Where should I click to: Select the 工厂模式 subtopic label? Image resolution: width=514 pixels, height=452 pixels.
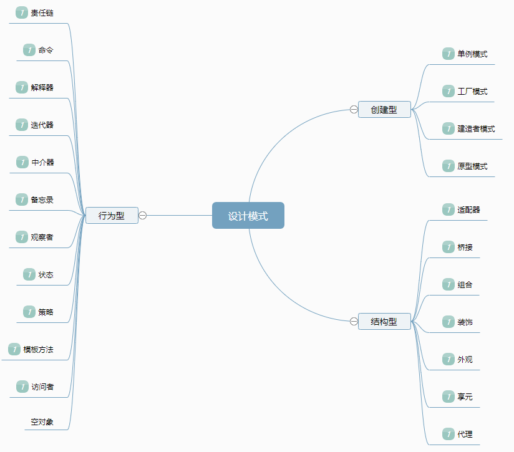coord(472,92)
